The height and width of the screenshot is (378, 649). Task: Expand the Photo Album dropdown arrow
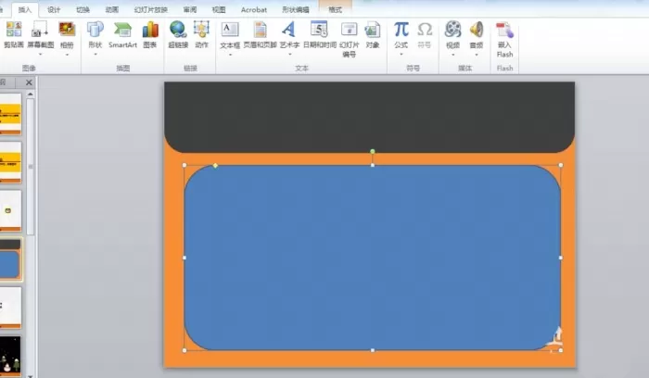click(67, 54)
